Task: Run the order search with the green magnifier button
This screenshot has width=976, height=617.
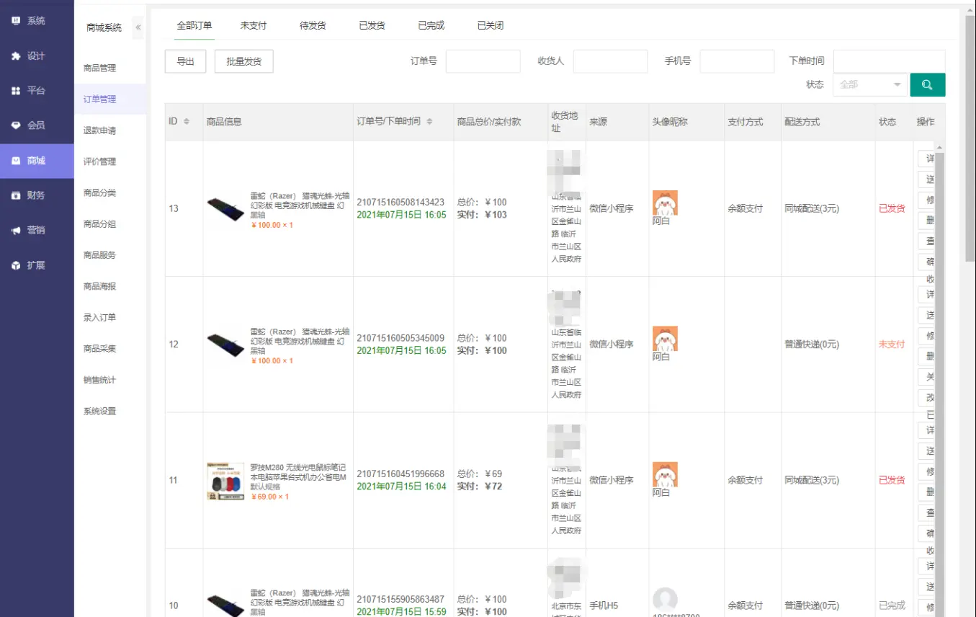Action: pyautogui.click(x=928, y=84)
